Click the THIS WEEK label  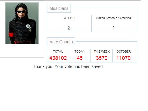click(102, 51)
